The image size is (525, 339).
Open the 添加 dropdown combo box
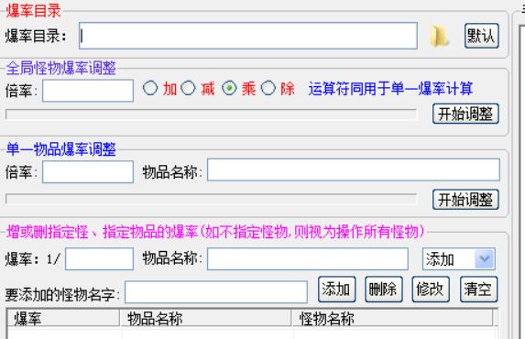click(x=459, y=259)
